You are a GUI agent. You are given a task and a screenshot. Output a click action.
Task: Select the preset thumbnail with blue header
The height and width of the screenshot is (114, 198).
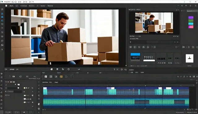point(135,57)
